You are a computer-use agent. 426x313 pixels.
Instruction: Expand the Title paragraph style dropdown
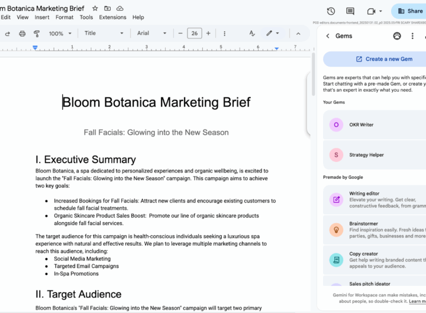click(x=104, y=34)
